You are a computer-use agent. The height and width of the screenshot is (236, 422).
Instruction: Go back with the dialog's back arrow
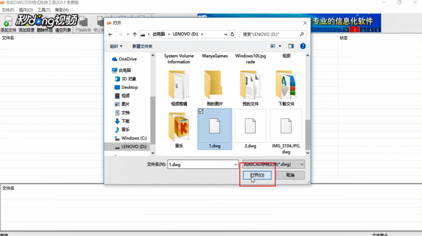point(110,34)
